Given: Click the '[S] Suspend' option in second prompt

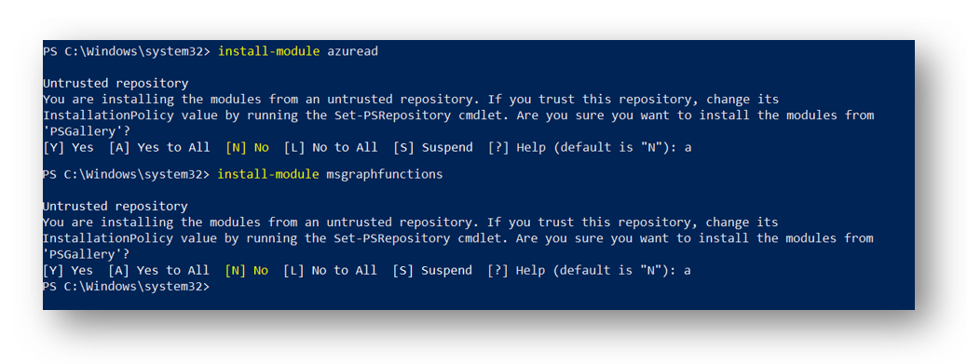Looking at the screenshot, I should pos(432,270).
